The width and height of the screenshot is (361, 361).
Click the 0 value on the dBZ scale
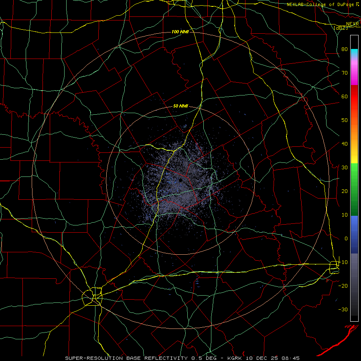[x=346, y=239]
